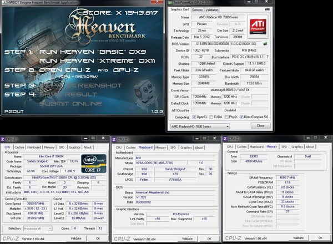Open Caches tab in CPU-Z CPU window
Screen dimensions: 333x244
point(19,147)
